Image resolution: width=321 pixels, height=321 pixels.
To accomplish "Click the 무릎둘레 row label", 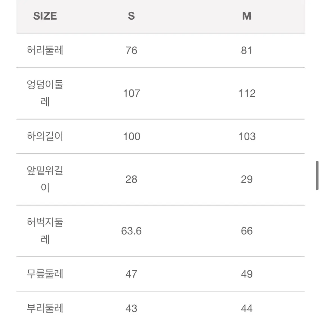I will click(x=45, y=274).
